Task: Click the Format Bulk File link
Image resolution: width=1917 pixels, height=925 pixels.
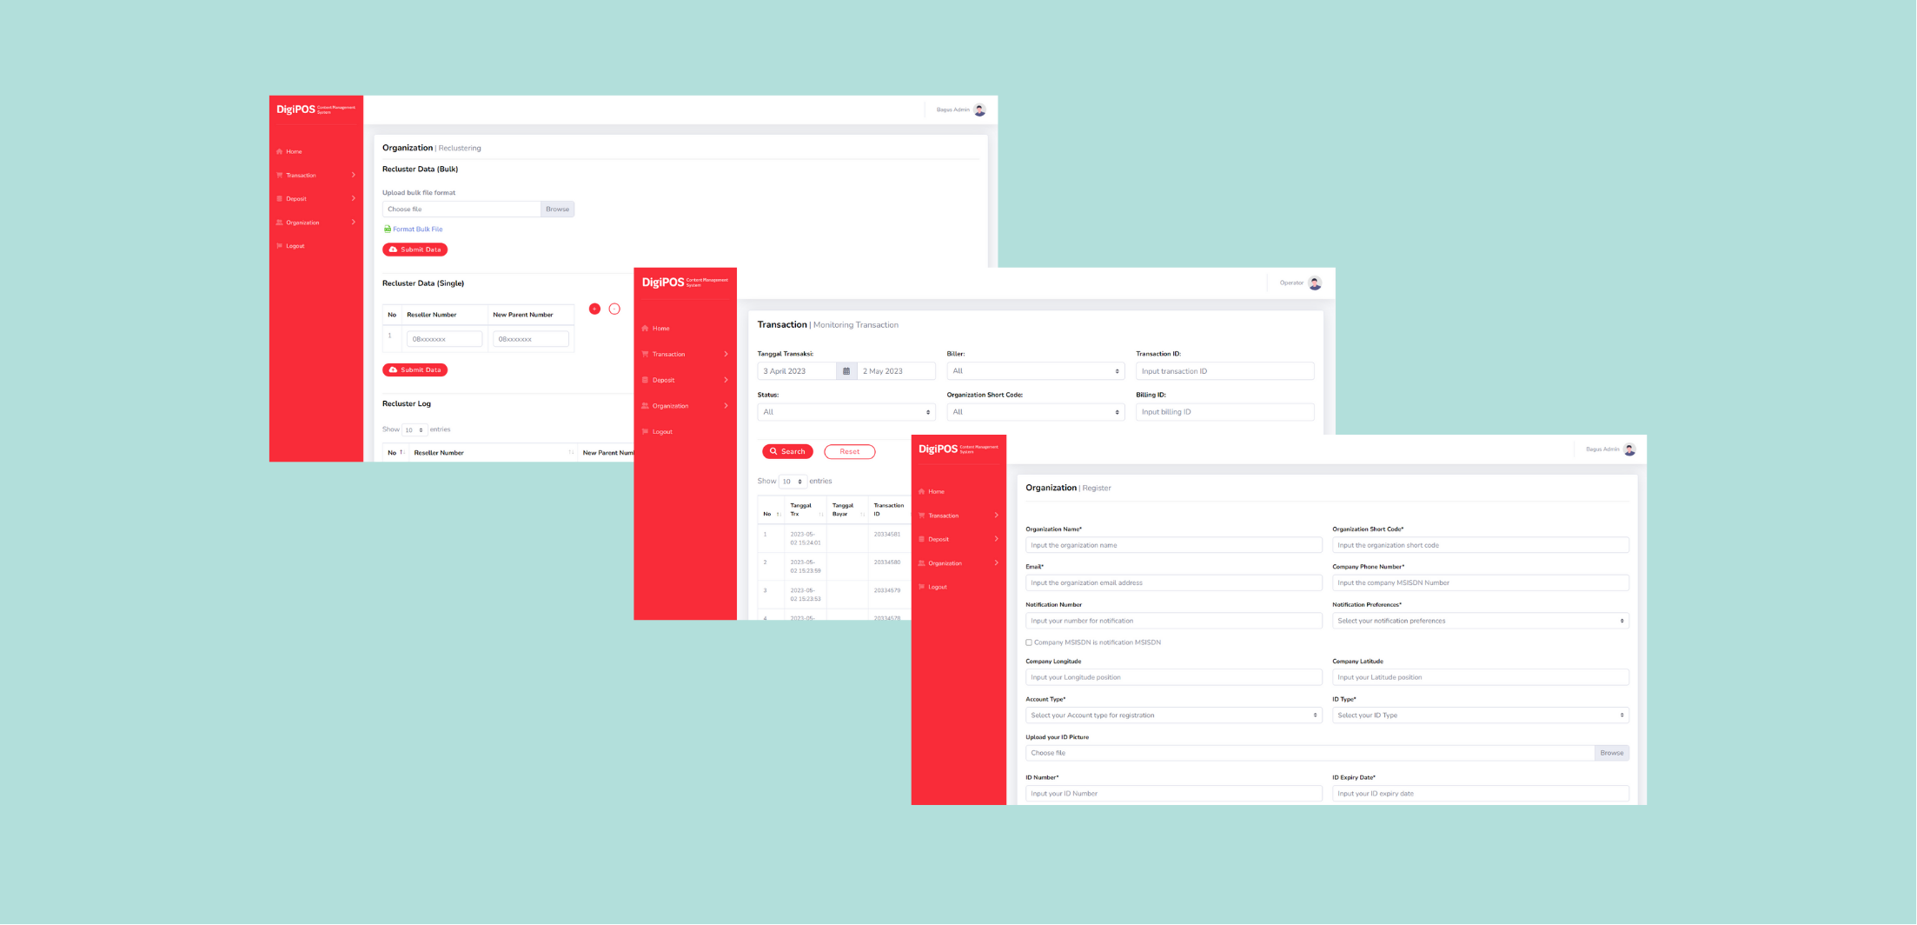Action: point(418,230)
